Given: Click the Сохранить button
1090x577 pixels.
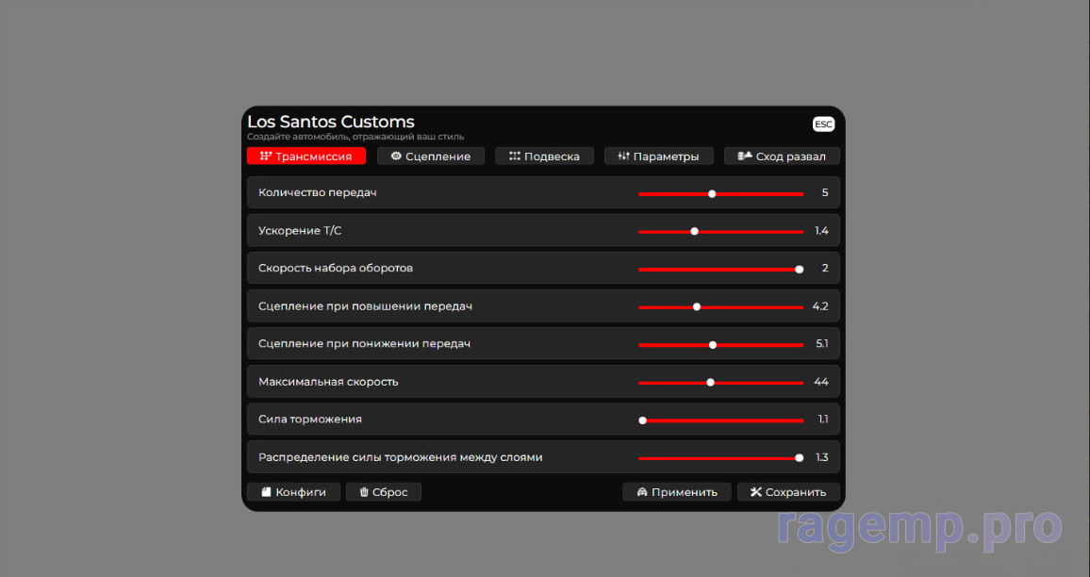Looking at the screenshot, I should coord(788,492).
